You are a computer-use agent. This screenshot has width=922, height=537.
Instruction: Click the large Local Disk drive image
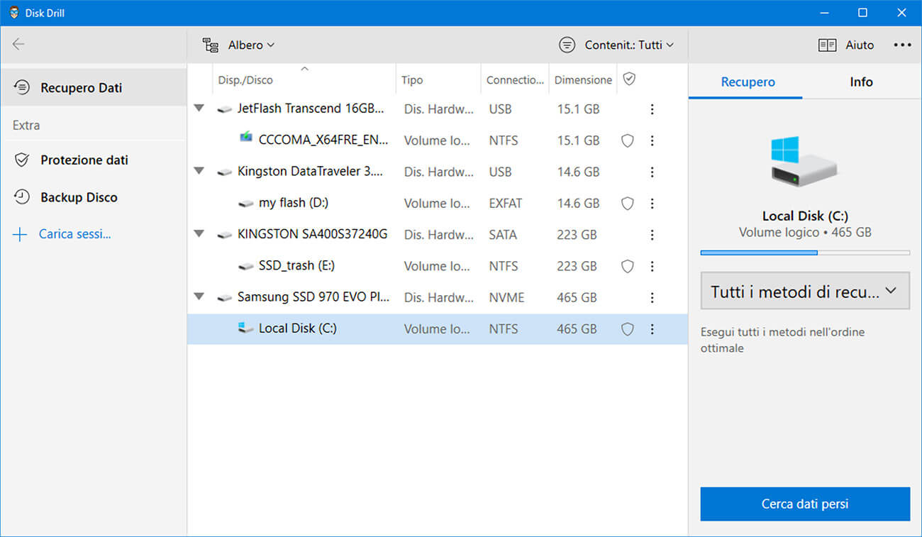[804, 161]
